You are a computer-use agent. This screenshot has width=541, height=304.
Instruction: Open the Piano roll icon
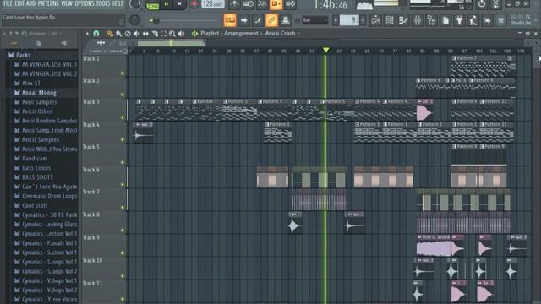click(x=403, y=20)
